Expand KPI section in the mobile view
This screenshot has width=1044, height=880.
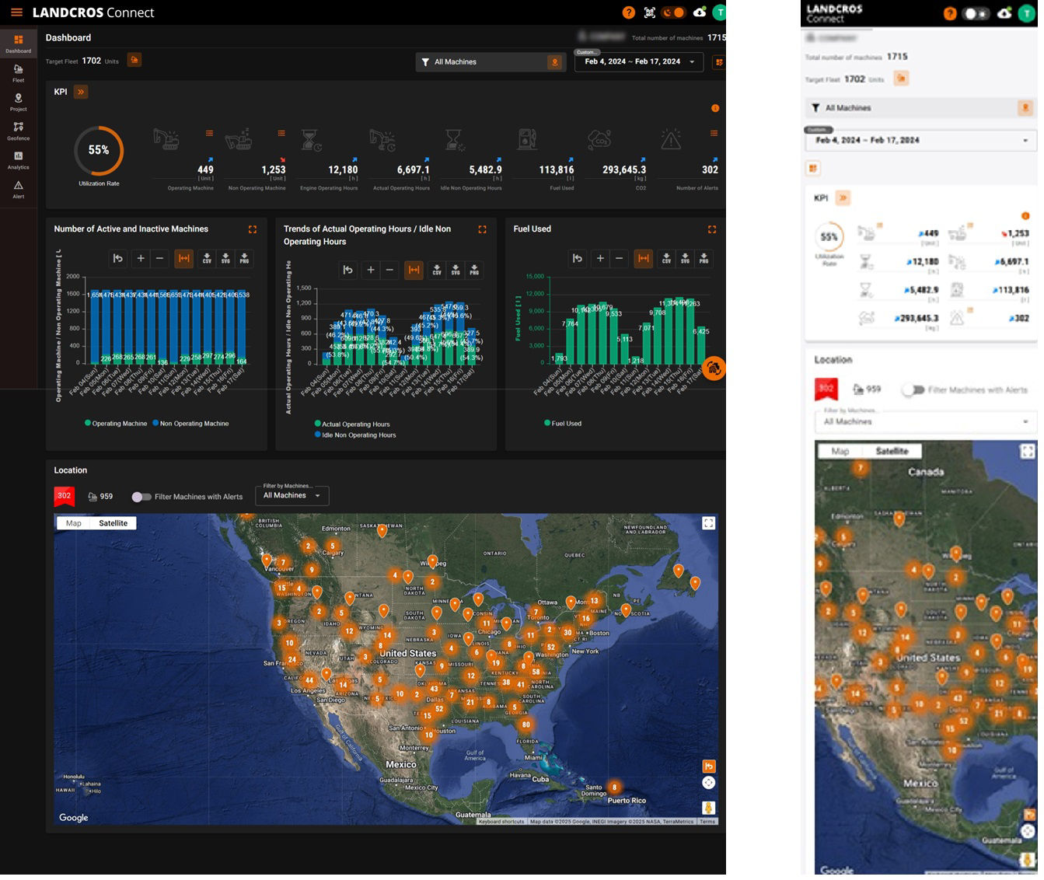pos(843,198)
